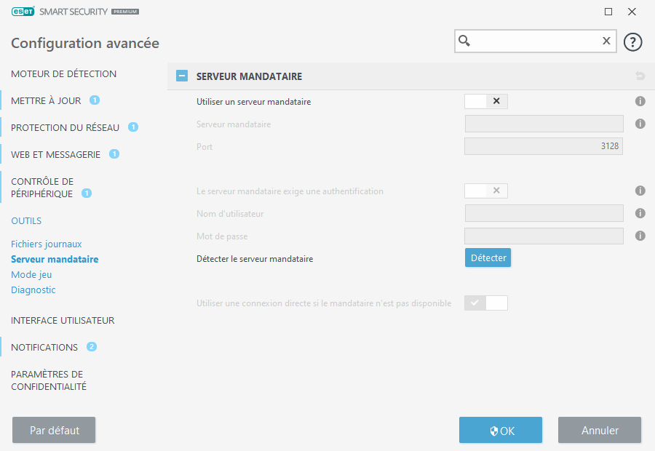
Task: Click the Annuler button
Action: click(600, 430)
